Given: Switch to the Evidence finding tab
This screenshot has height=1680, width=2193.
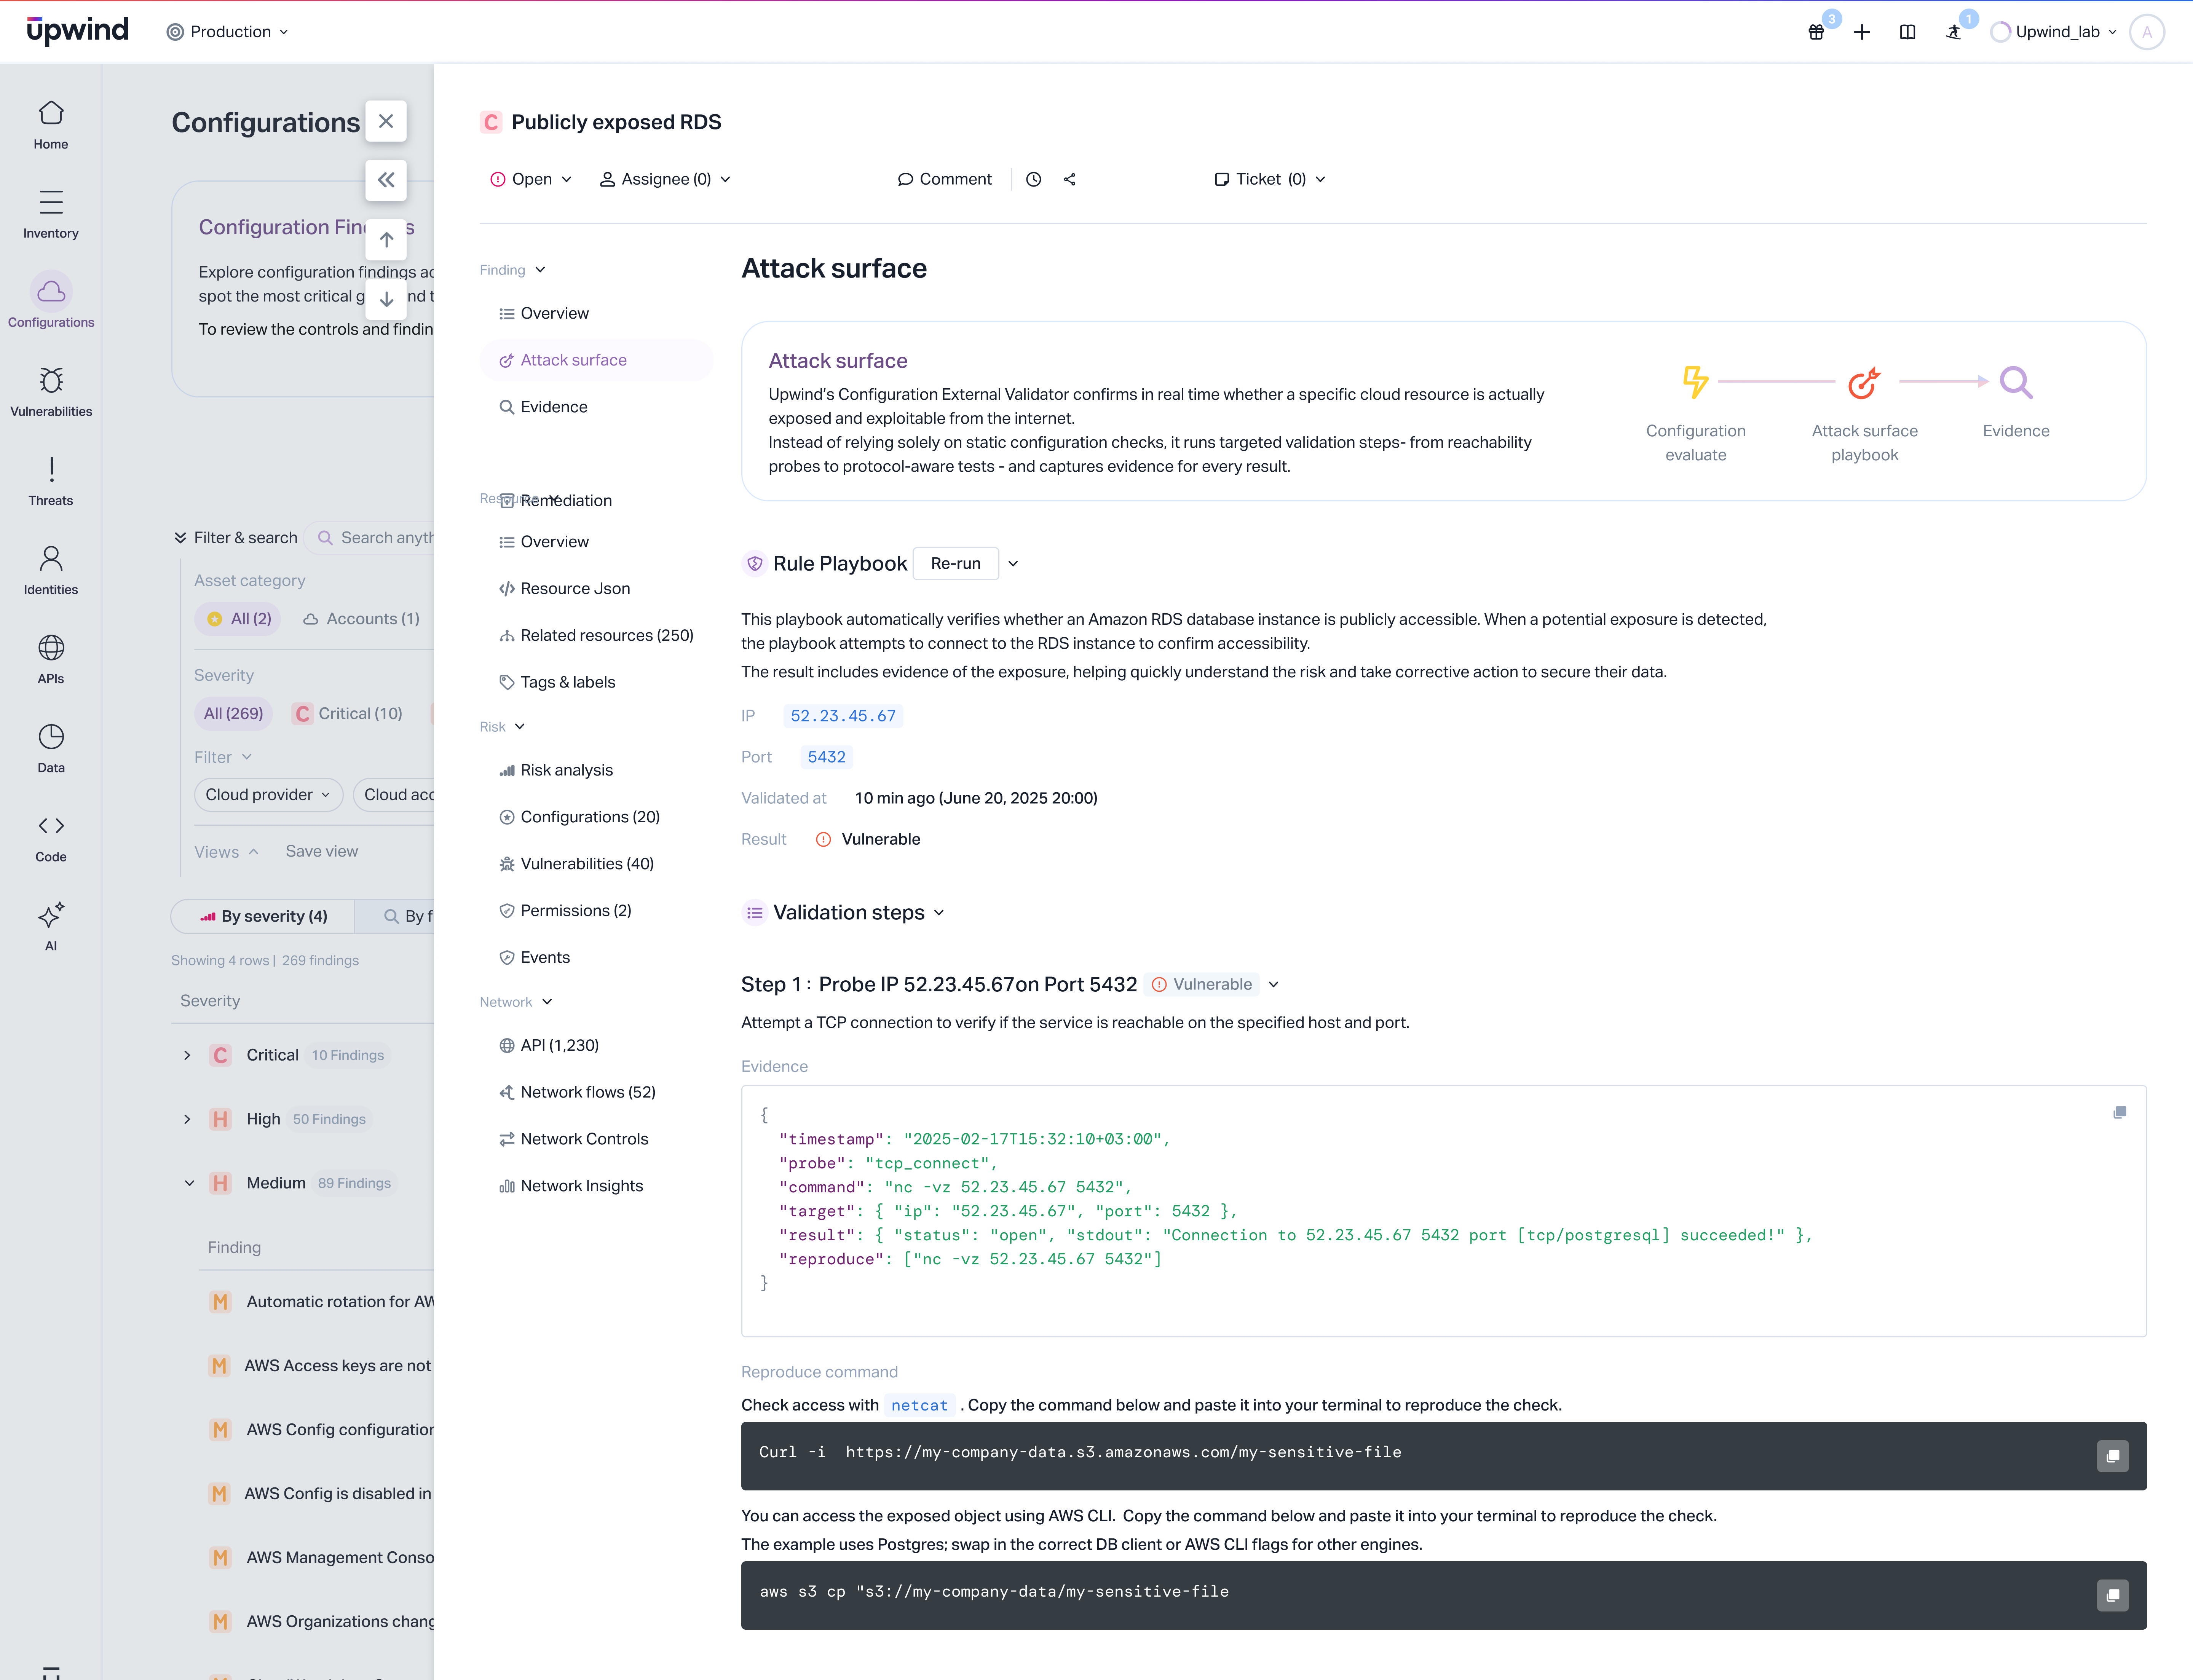Looking at the screenshot, I should (x=553, y=407).
